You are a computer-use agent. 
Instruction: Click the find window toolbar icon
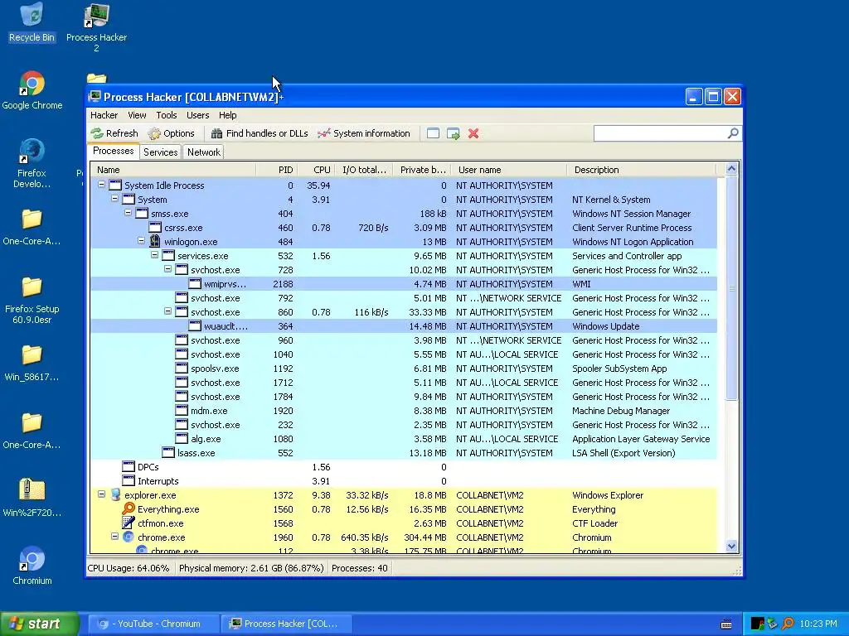click(433, 133)
